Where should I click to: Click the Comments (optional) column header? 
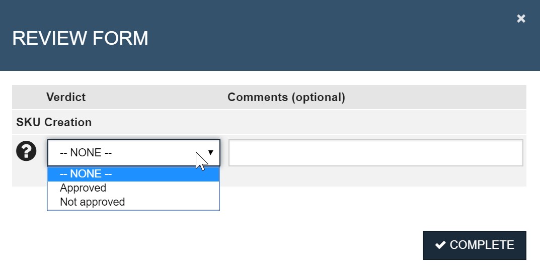coord(286,97)
